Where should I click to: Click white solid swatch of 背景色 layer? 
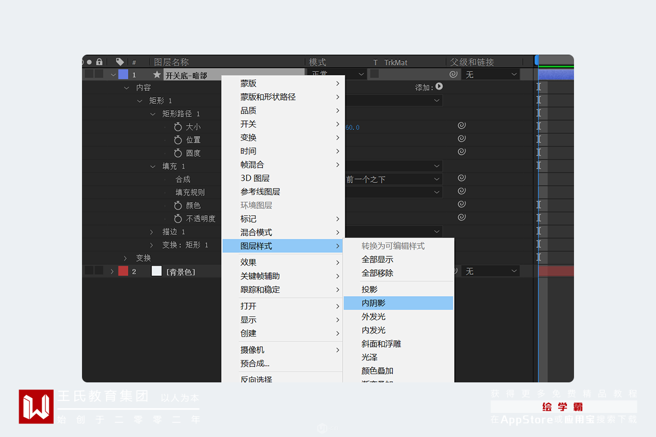(156, 271)
